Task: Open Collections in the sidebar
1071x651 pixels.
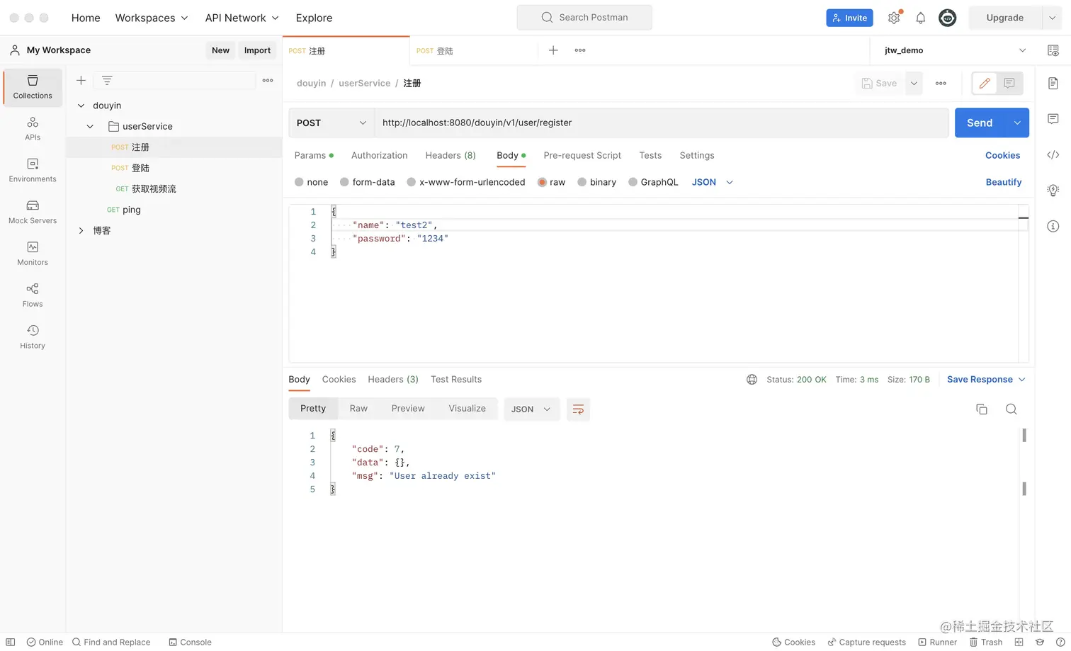Action: click(33, 87)
